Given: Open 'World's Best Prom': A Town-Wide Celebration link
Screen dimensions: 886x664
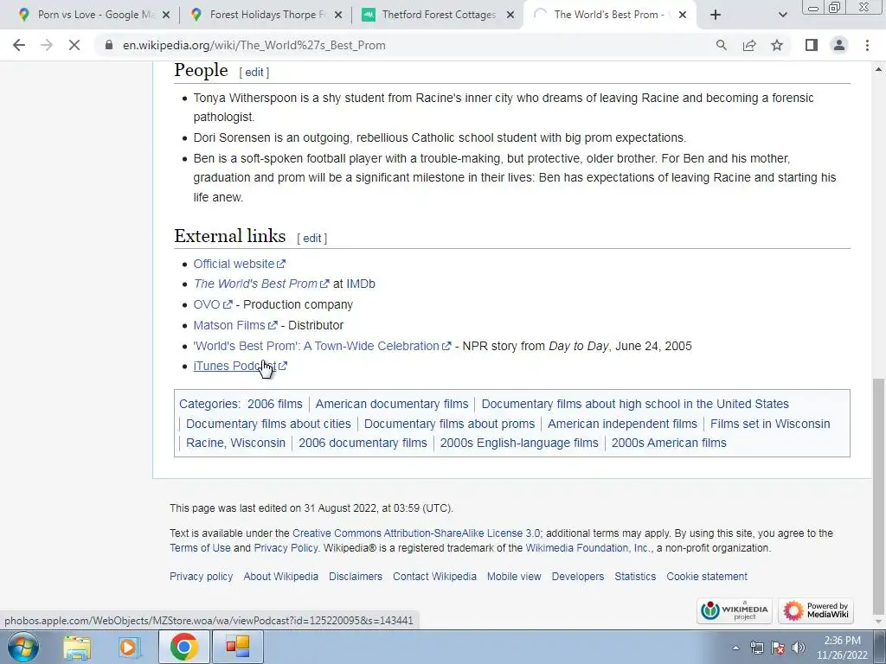Looking at the screenshot, I should click(x=322, y=346).
